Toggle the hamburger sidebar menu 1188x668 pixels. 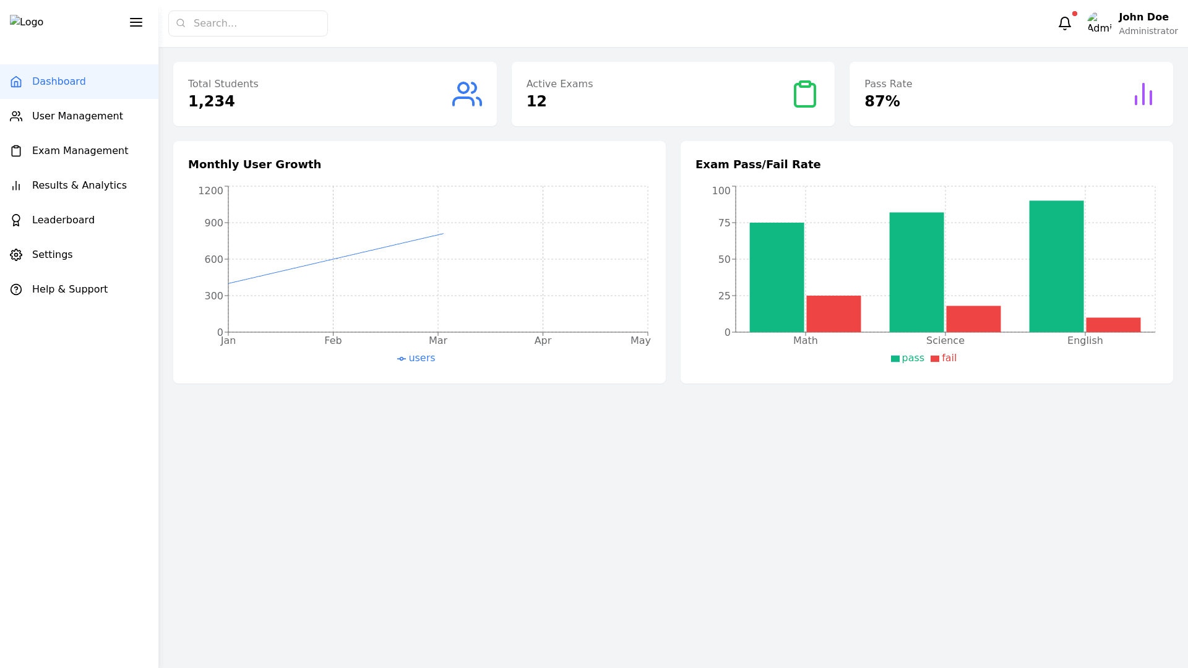tap(136, 22)
